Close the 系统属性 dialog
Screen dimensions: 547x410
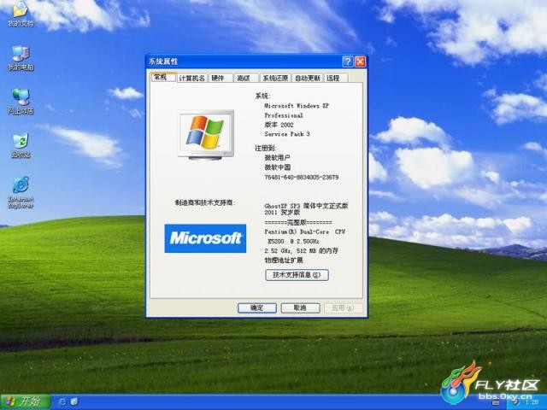pyautogui.click(x=360, y=61)
